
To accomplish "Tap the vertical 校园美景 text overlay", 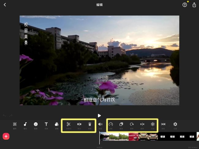I will pyautogui.click(x=26, y=34).
